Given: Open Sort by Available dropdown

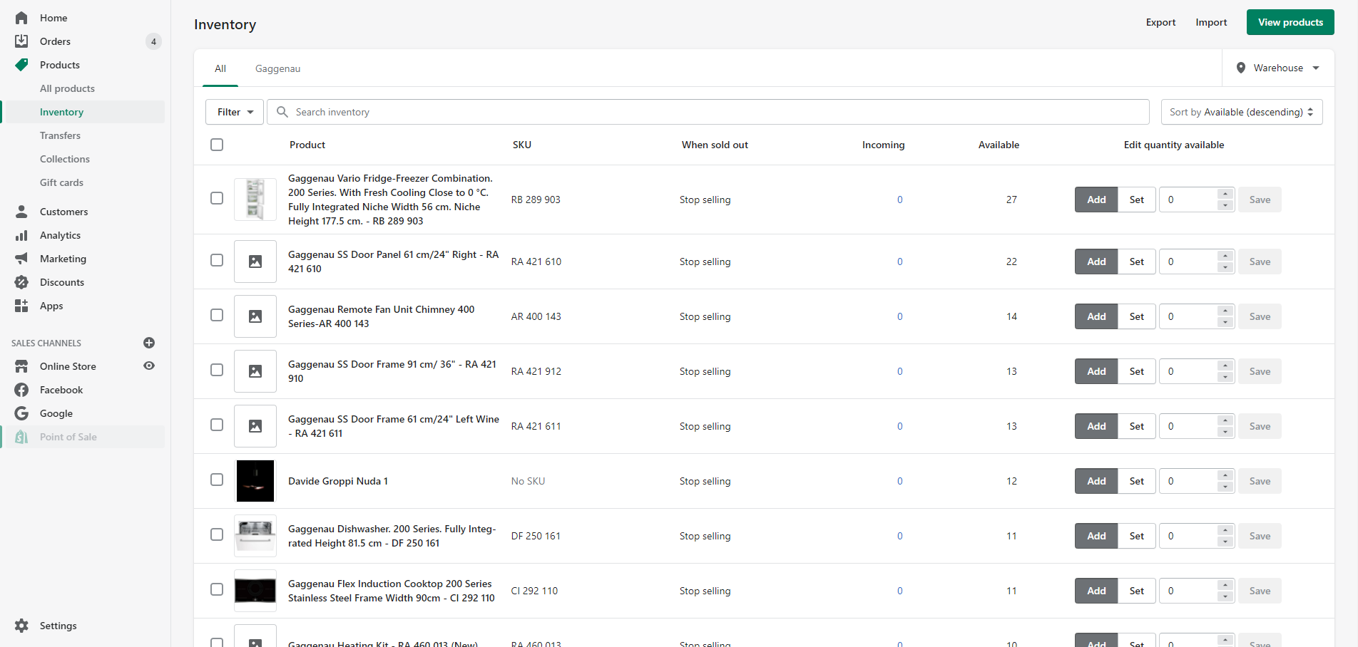Looking at the screenshot, I should pyautogui.click(x=1242, y=112).
